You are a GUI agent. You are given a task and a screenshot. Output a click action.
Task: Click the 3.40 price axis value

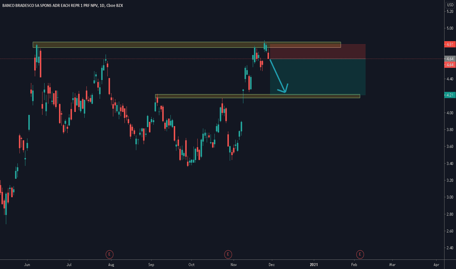click(x=450, y=163)
